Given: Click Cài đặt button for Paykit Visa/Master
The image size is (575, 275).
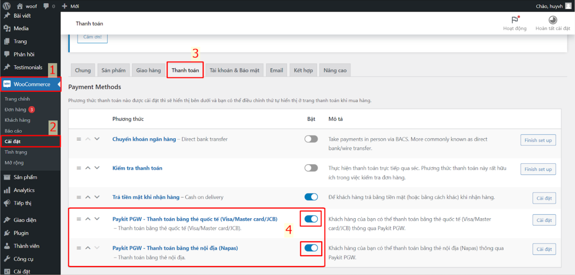Looking at the screenshot, I should [x=544, y=220].
